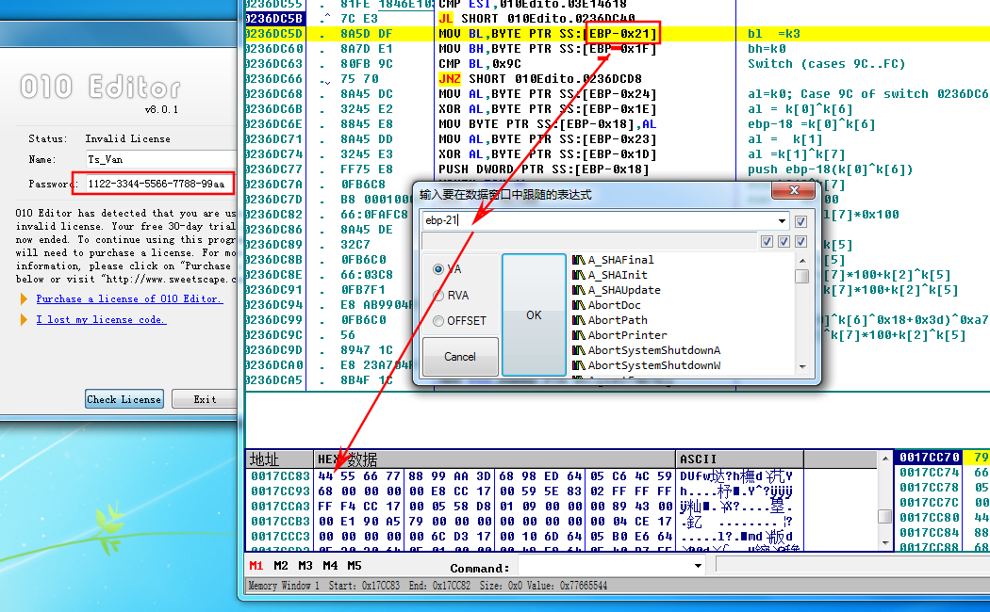Pick AbortPrinter from the symbol list
Image resolution: width=990 pixels, height=612 pixels.
(627, 335)
